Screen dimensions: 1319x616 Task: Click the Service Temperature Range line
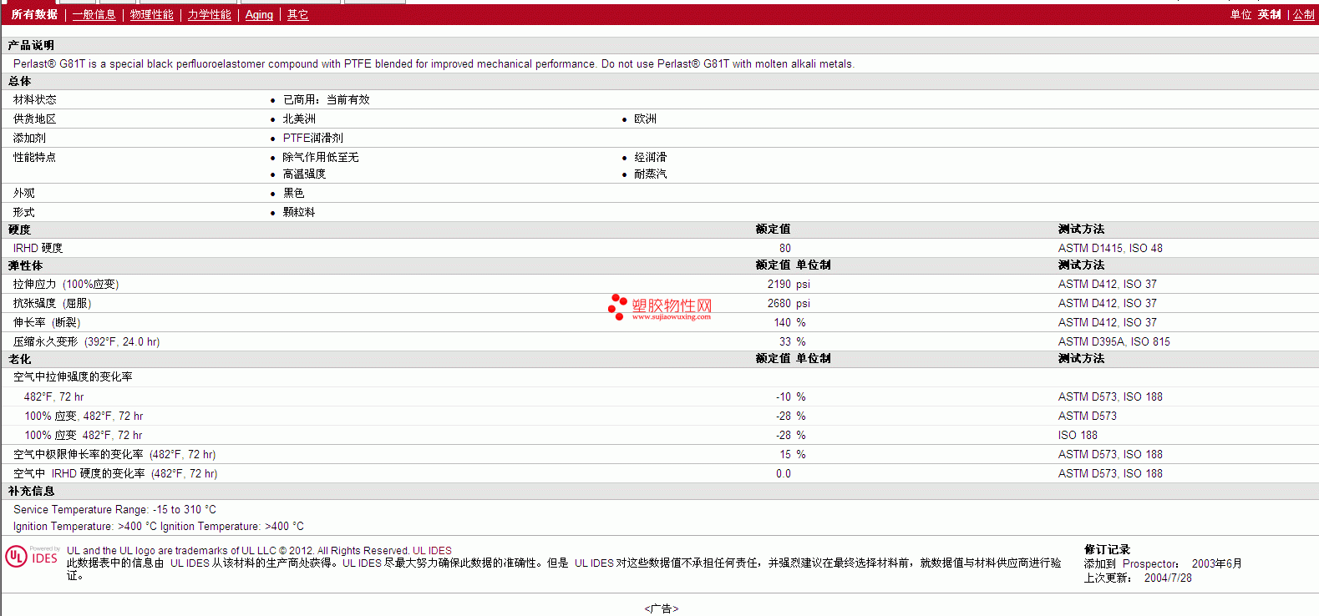114,509
